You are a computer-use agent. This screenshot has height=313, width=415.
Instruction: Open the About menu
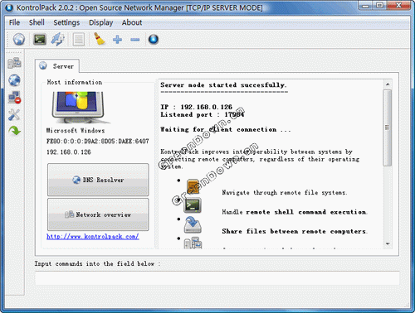tap(132, 22)
